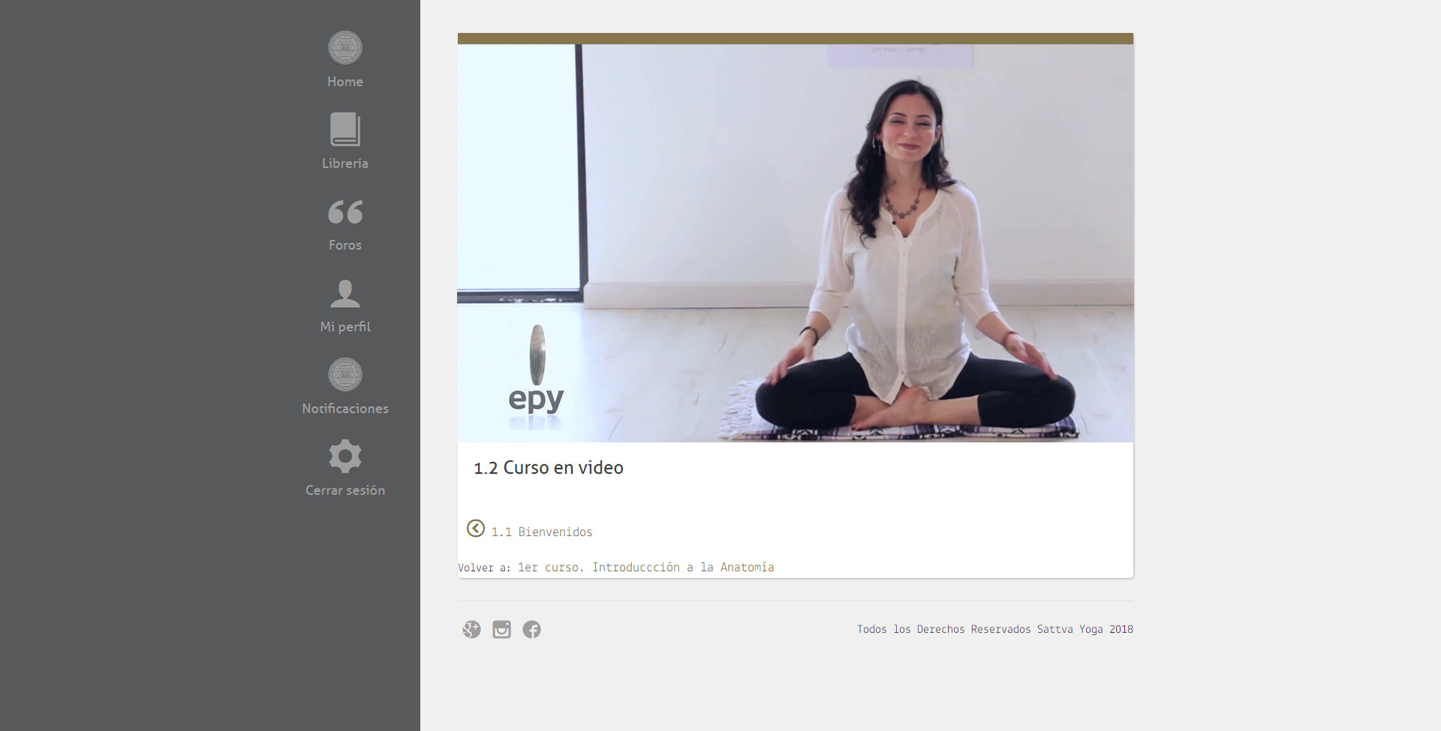
Task: Click the previous-lesson arrow circle icon
Action: (476, 528)
